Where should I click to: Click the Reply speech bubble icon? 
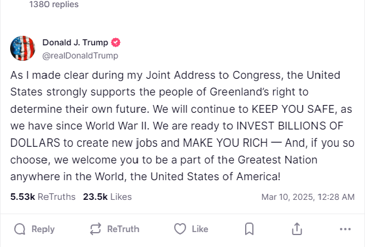(20, 229)
